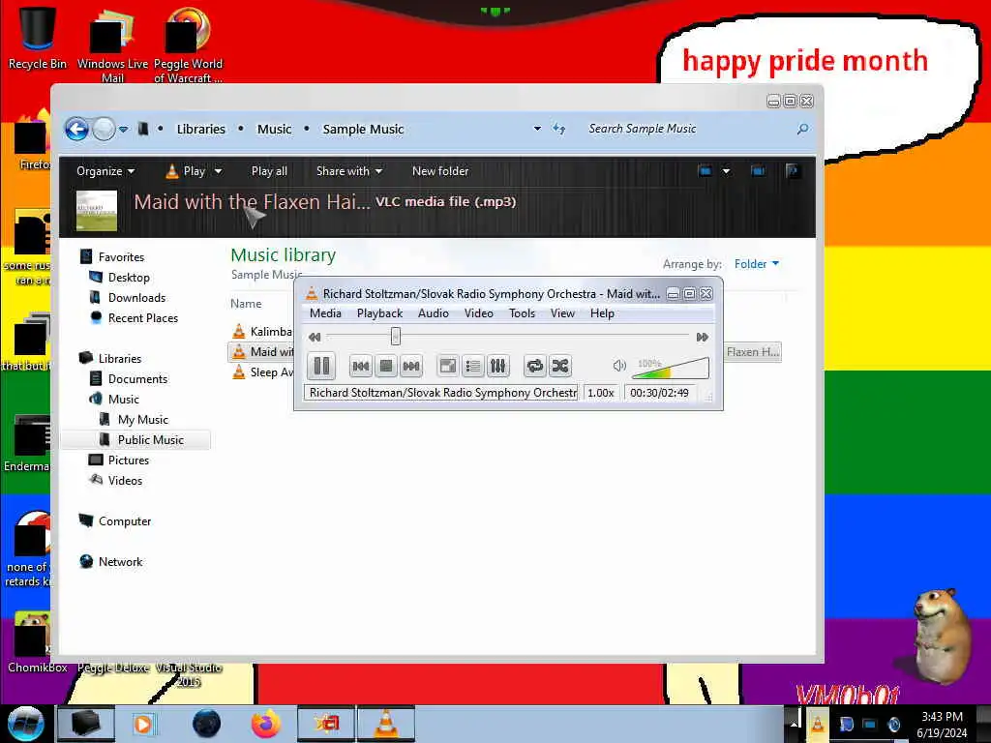Go forward in Explorer

105,129
